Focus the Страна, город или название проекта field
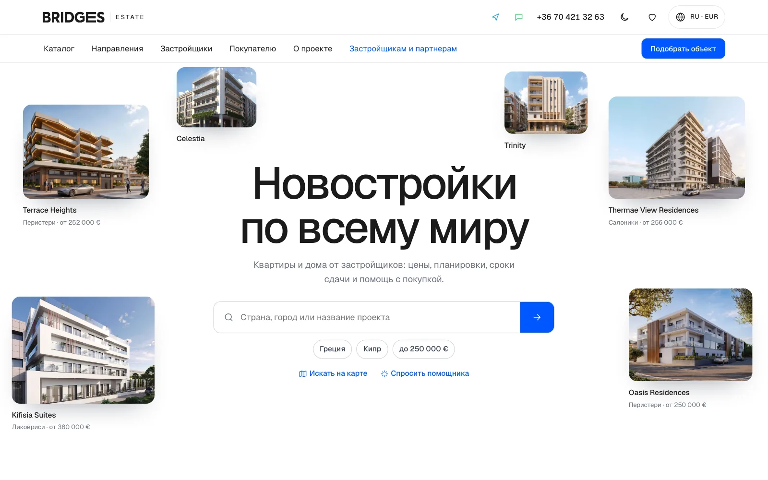 click(367, 317)
